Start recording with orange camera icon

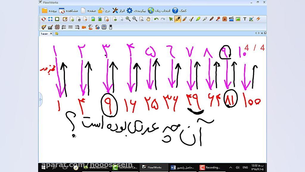click(84, 27)
